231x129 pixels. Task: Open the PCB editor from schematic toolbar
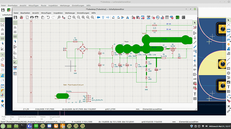(177, 17)
